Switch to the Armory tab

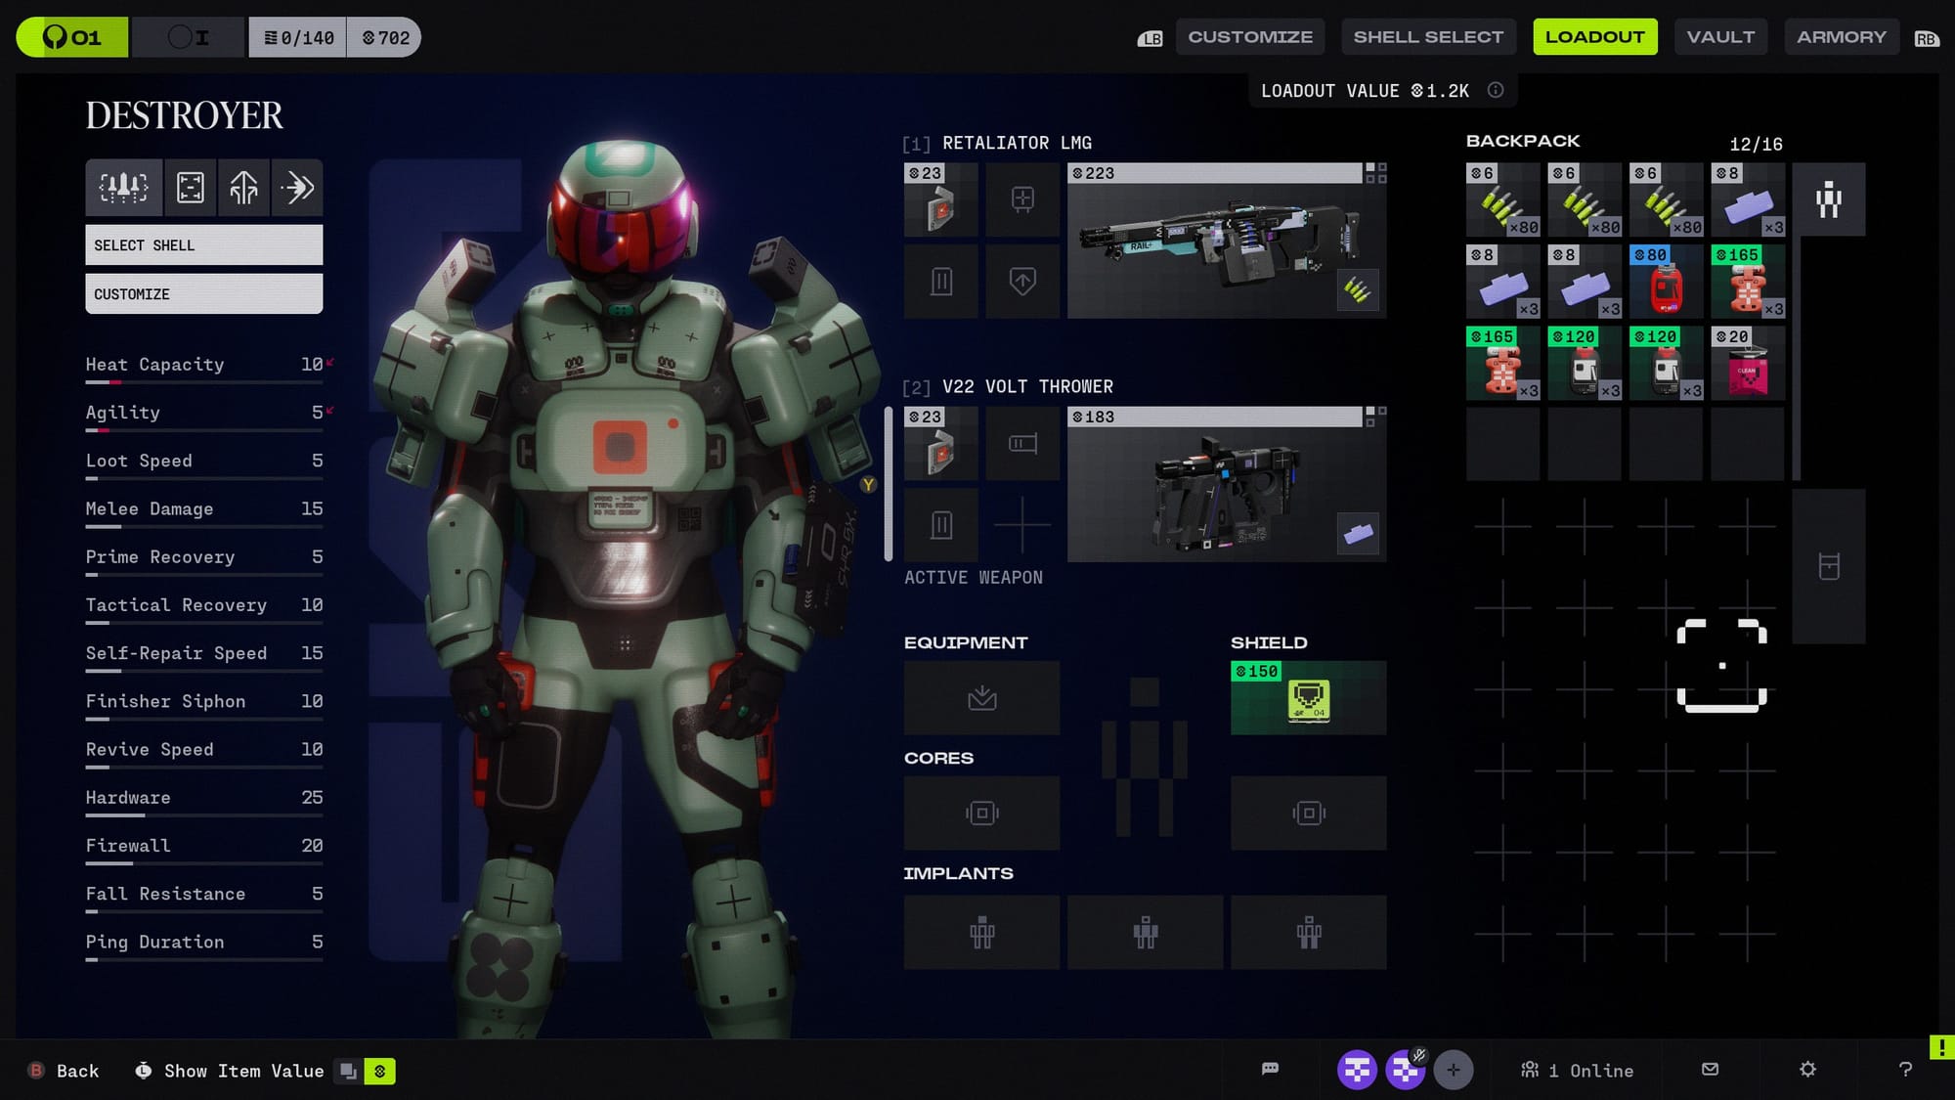pyautogui.click(x=1841, y=37)
